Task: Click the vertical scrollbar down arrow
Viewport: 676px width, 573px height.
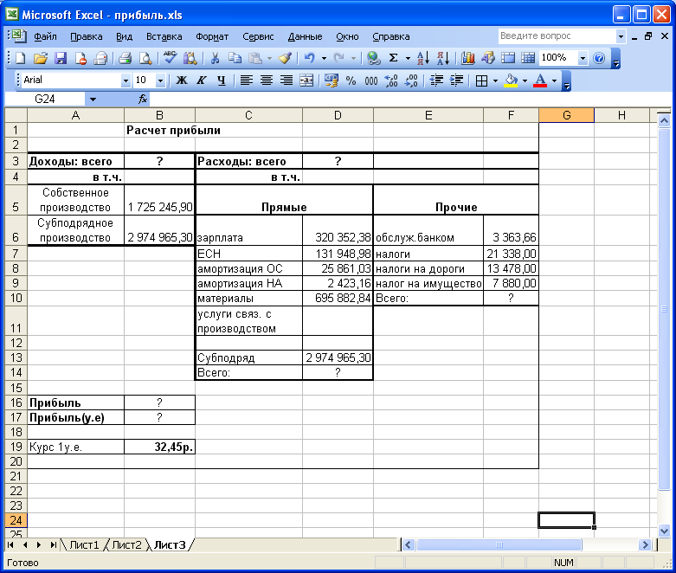Action: tap(664, 531)
